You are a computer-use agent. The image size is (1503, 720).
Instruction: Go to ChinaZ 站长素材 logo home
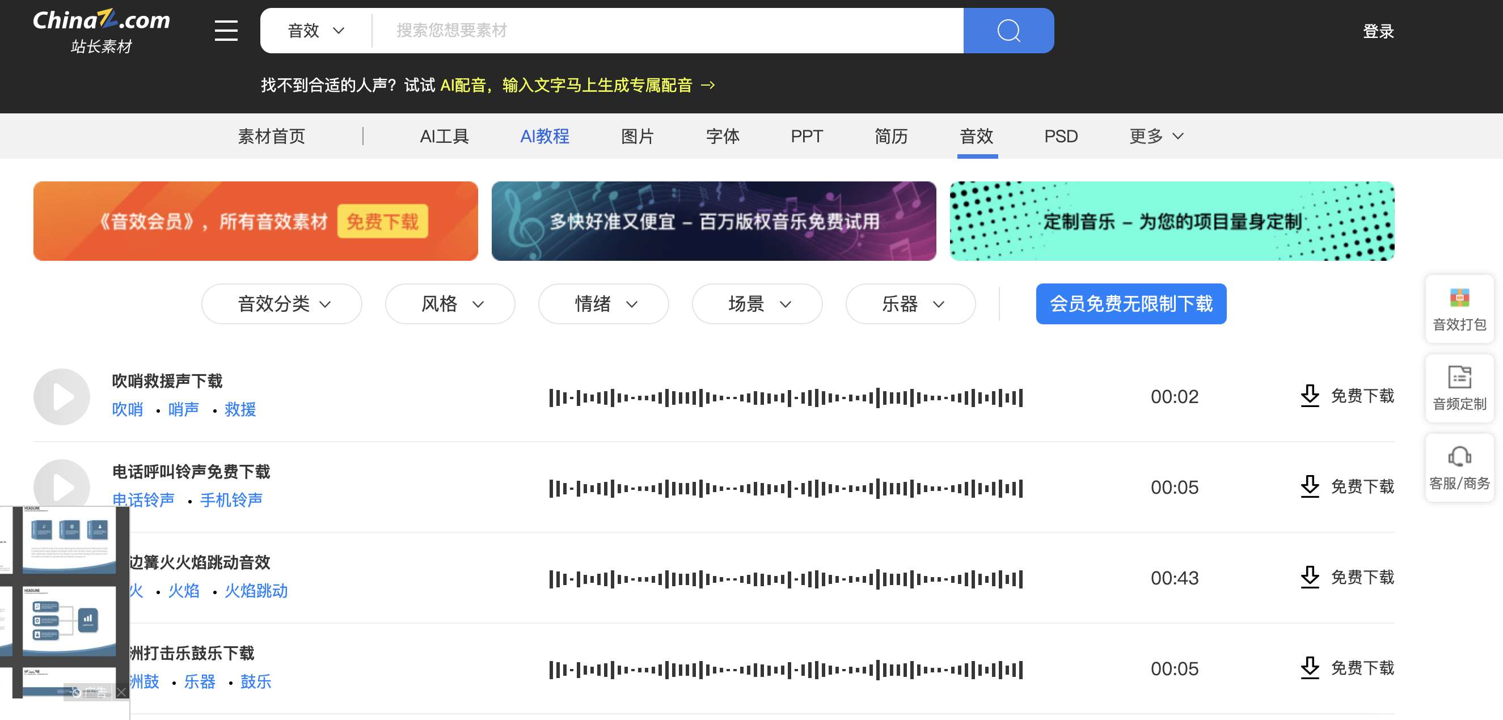102,31
